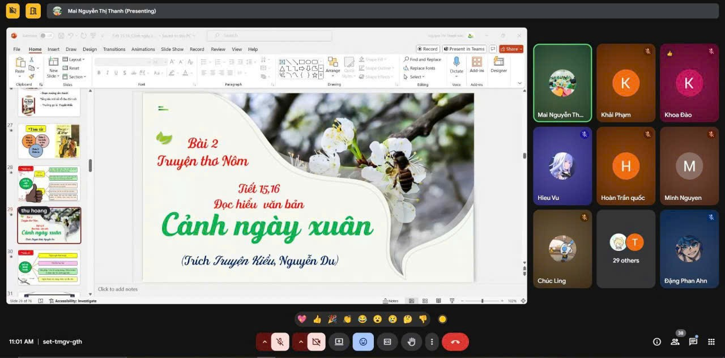The image size is (725, 358).
Task: Expand video settings arrow beside camera
Action: coord(300,342)
